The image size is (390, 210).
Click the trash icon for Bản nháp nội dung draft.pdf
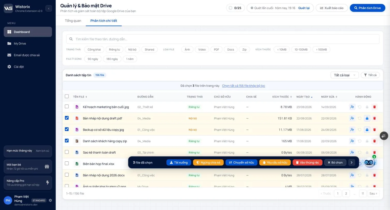click(x=374, y=118)
